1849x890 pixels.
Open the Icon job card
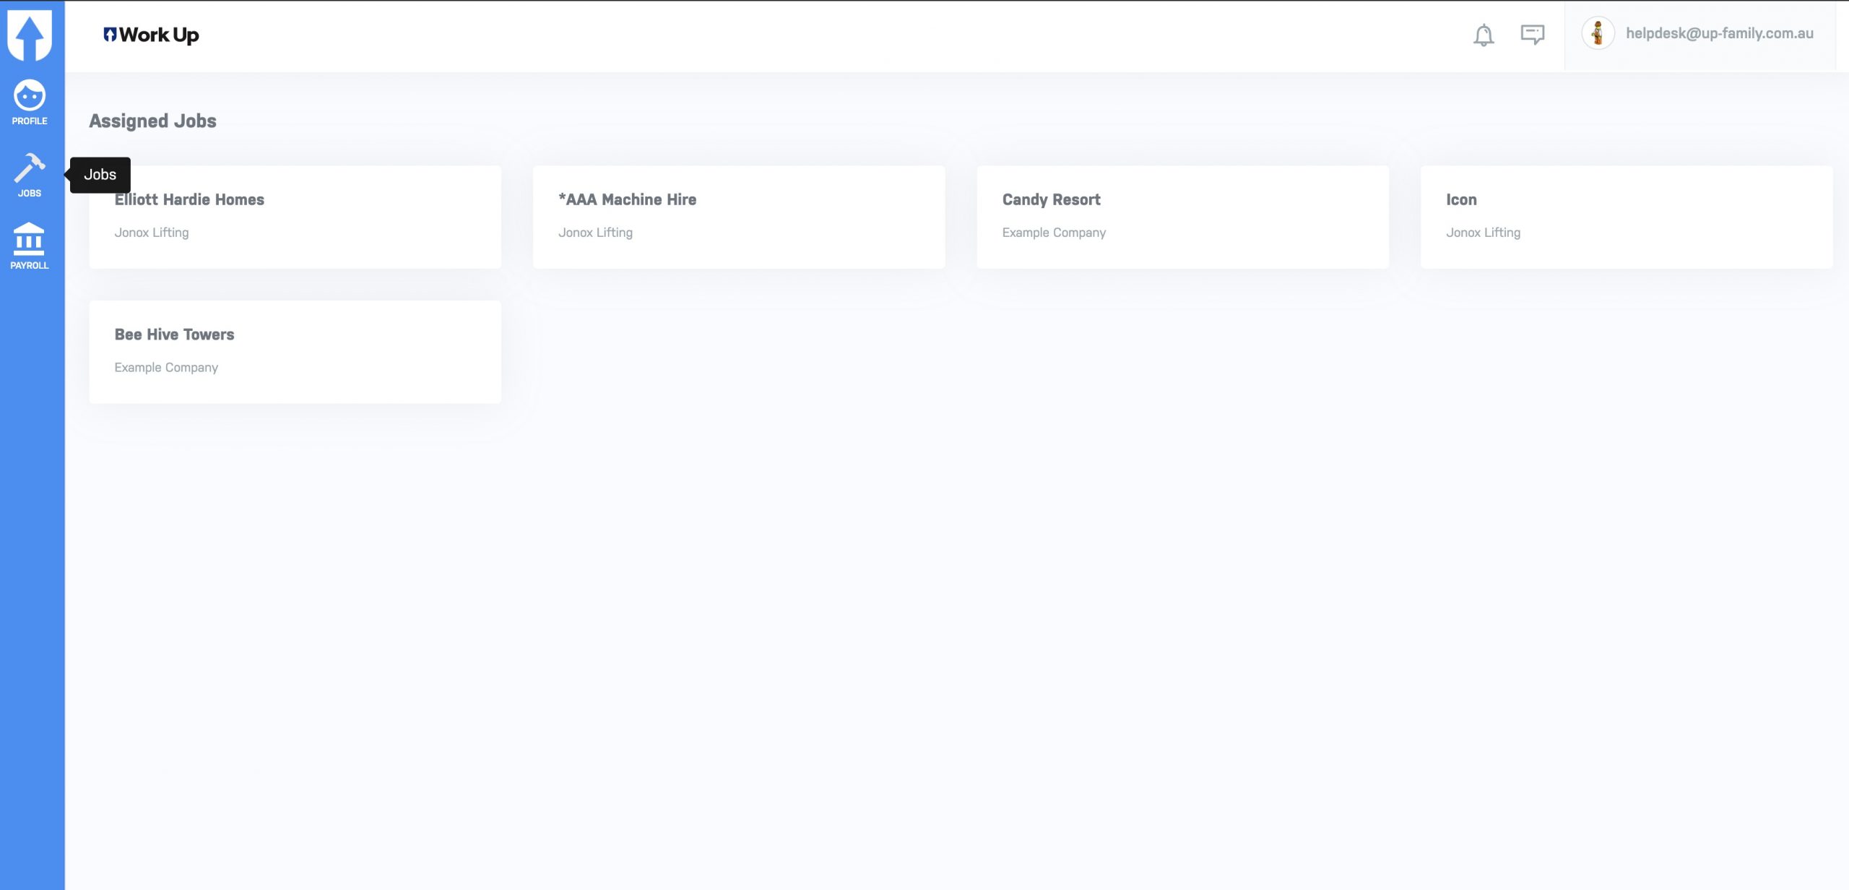pyautogui.click(x=1626, y=217)
